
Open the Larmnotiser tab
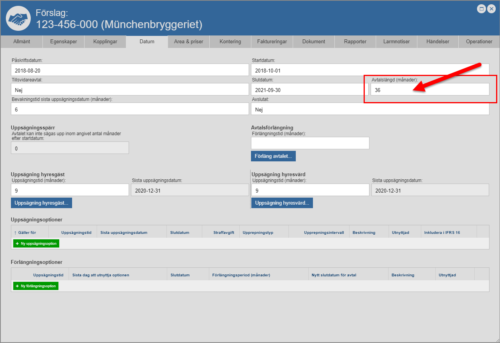pos(396,42)
